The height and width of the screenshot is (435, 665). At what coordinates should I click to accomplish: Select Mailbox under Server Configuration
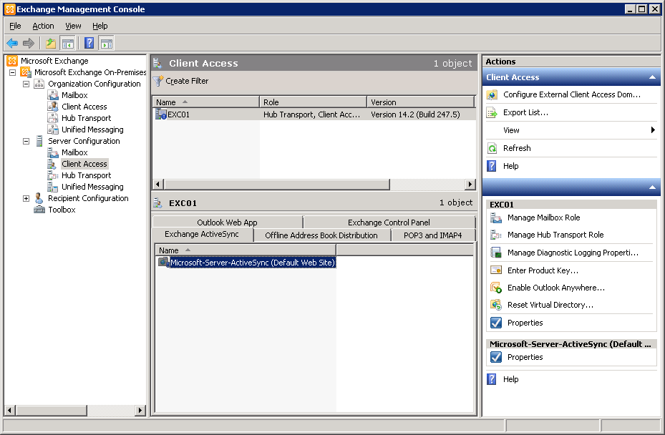[74, 152]
